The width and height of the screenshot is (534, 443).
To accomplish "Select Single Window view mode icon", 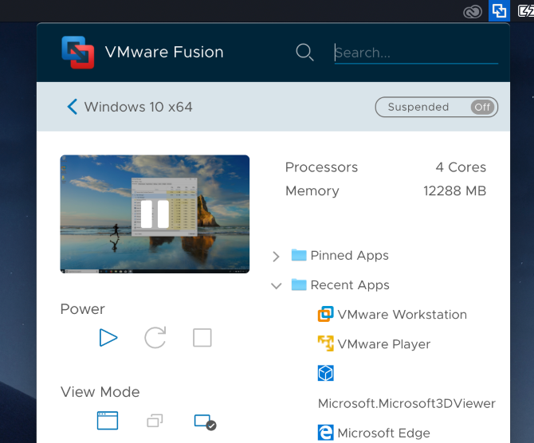I will (x=108, y=421).
